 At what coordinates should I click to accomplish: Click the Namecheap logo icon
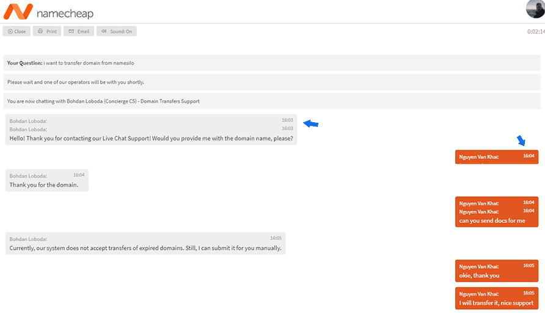coord(18,12)
